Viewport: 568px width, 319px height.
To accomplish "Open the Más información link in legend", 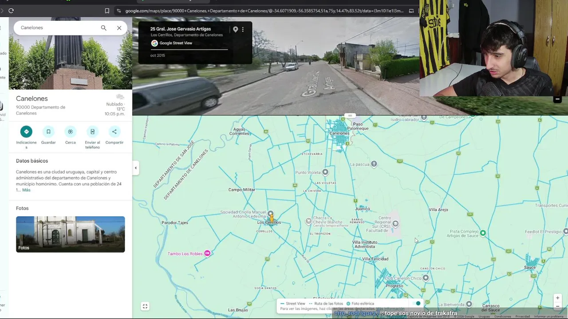I will pos(390,309).
